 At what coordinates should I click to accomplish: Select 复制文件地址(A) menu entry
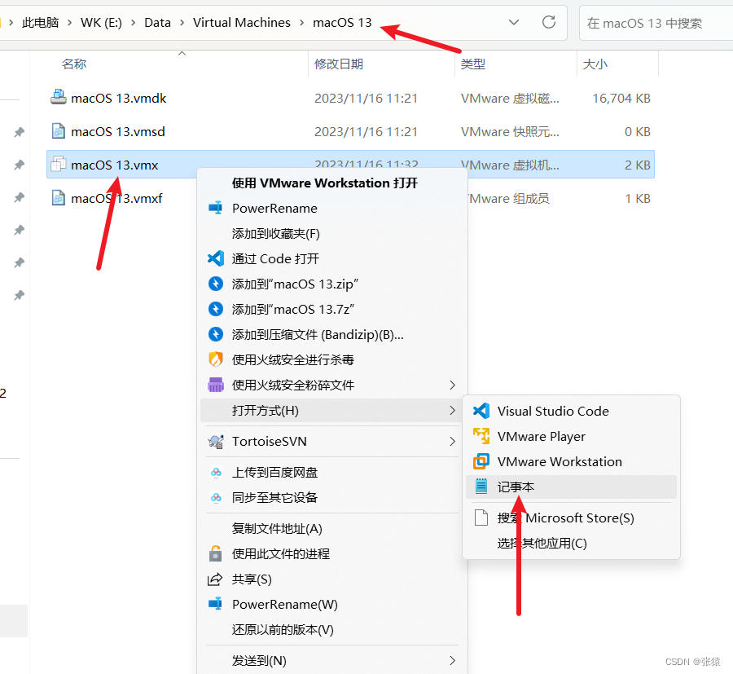point(277,529)
